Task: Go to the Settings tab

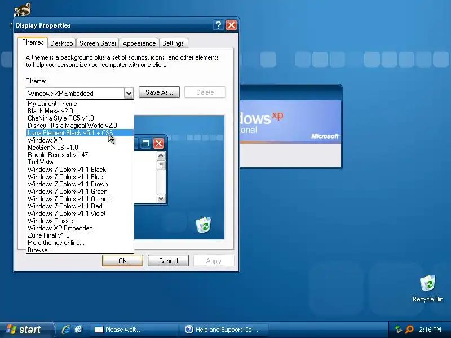Action: pyautogui.click(x=173, y=43)
